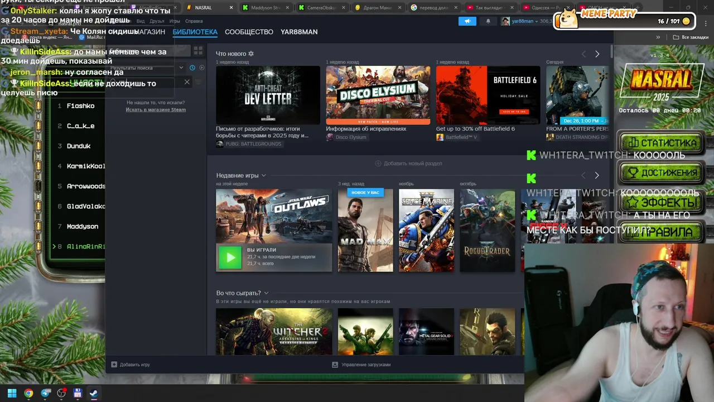Open Steam announcements megaphone button

click(x=467, y=21)
